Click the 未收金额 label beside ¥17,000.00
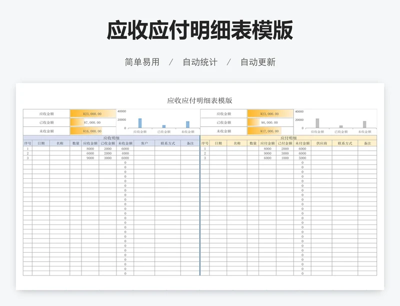Image resolution: width=400 pixels, height=306 pixels. point(223,131)
